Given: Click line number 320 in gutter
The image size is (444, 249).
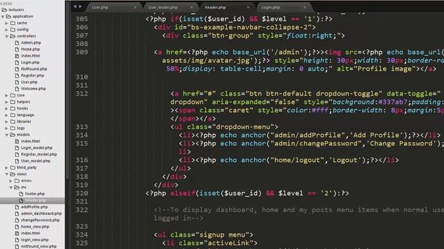Looking at the screenshot, I should [82, 193].
